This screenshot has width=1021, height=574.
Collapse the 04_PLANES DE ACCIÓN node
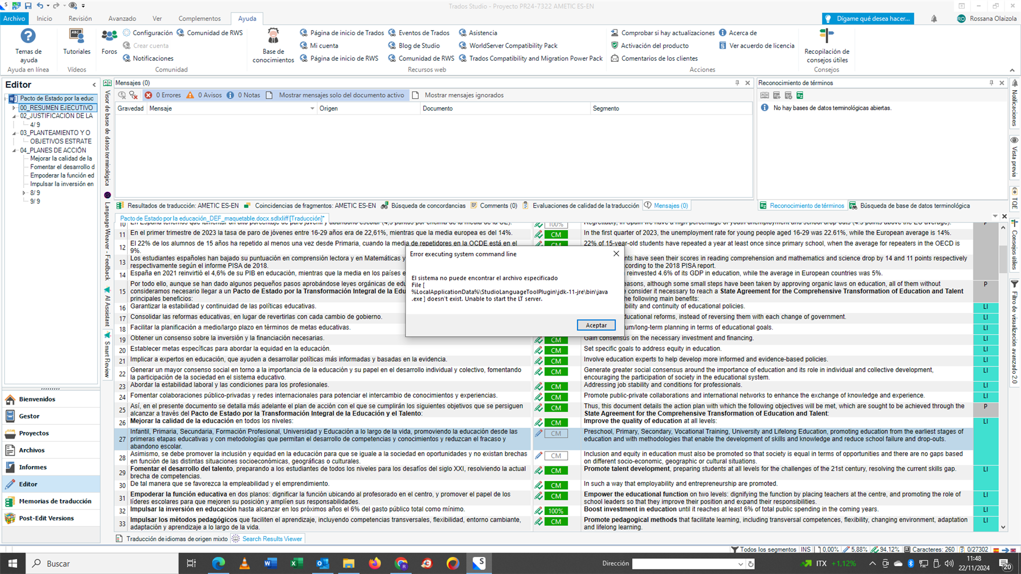14,150
